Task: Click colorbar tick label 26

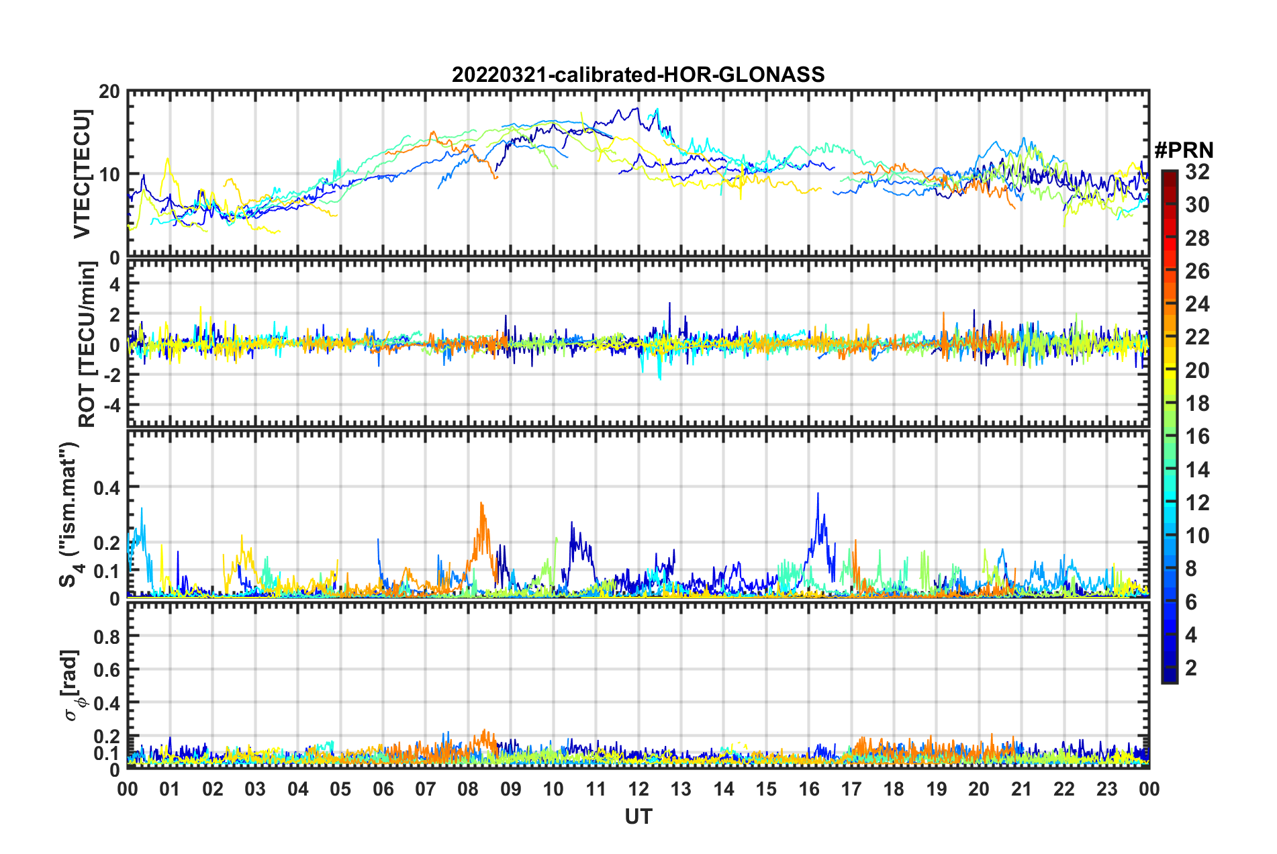Action: (1197, 271)
